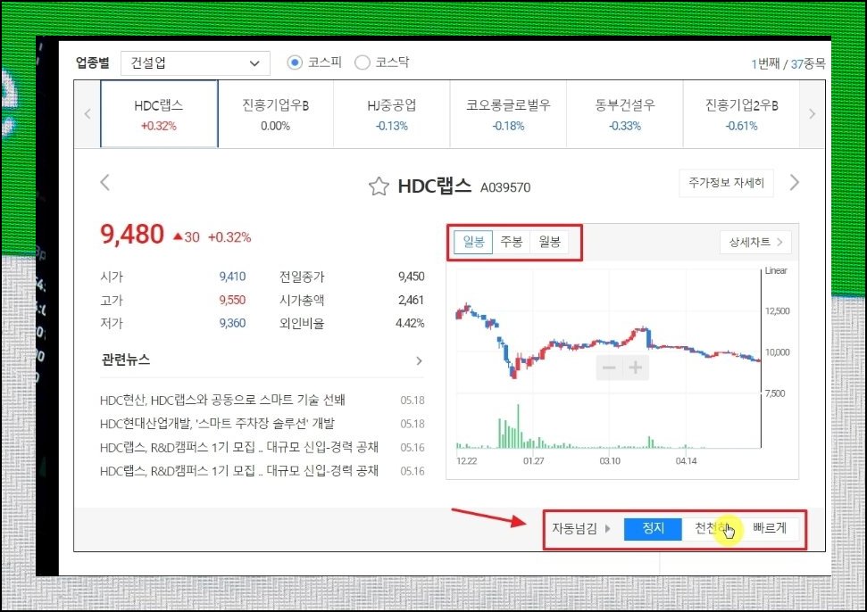
Task: Set auto-advance speed to 천천히
Action: point(711,529)
